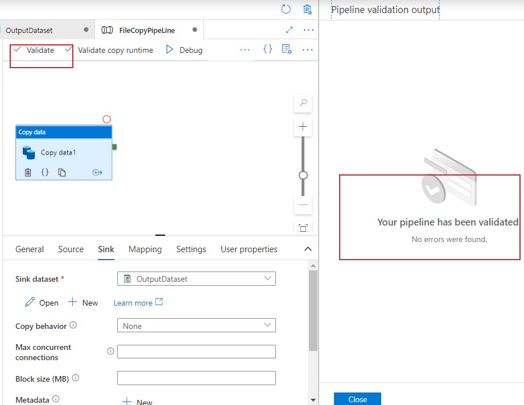The height and width of the screenshot is (405, 524).
Task: Click the properties panel scrollbar thumb
Action: pyautogui.click(x=313, y=311)
